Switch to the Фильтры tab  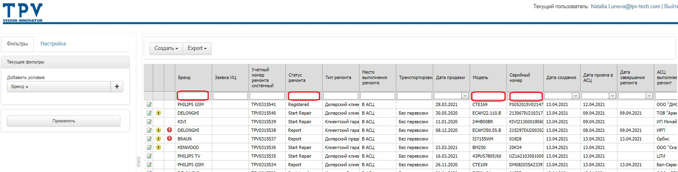(x=17, y=44)
